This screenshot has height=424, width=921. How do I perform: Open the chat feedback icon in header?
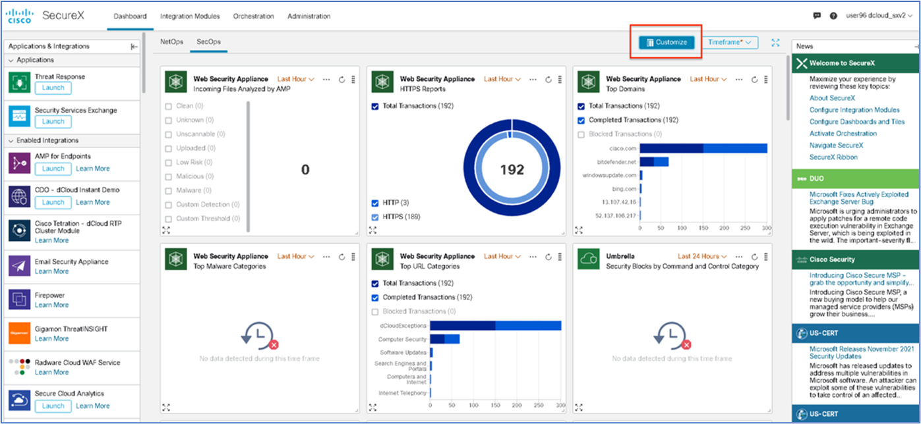coord(817,16)
